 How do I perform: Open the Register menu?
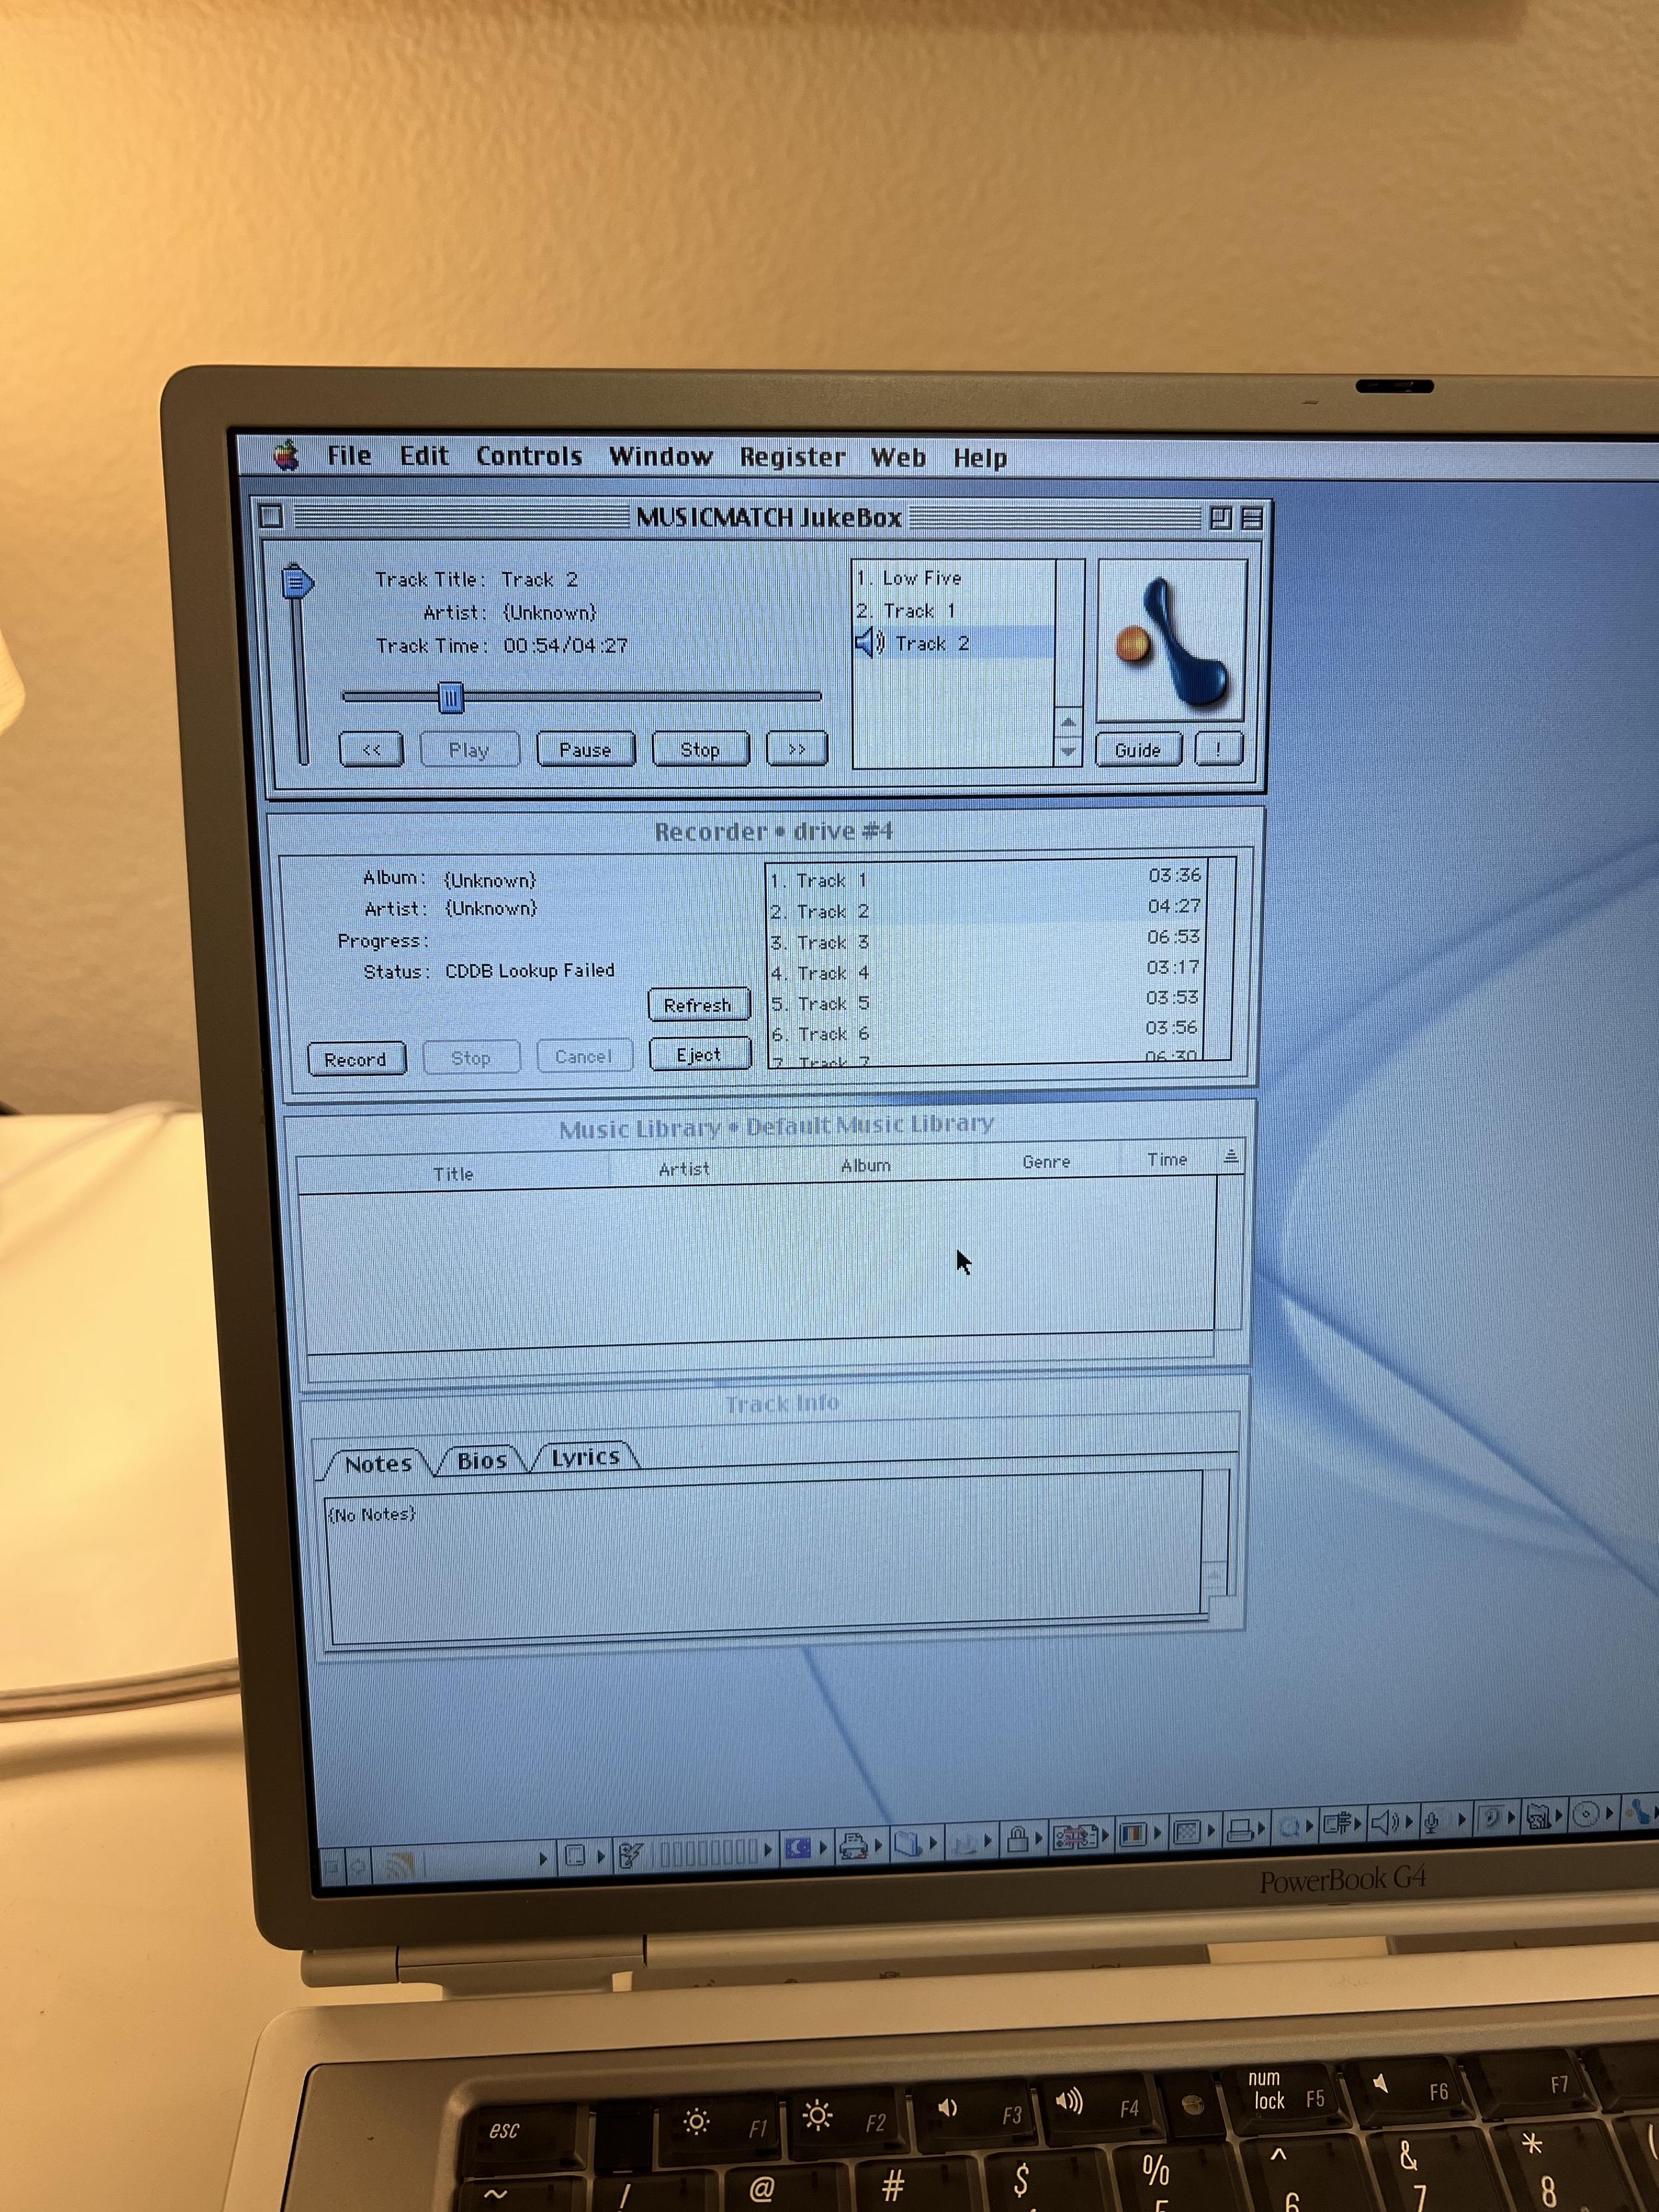click(x=792, y=458)
